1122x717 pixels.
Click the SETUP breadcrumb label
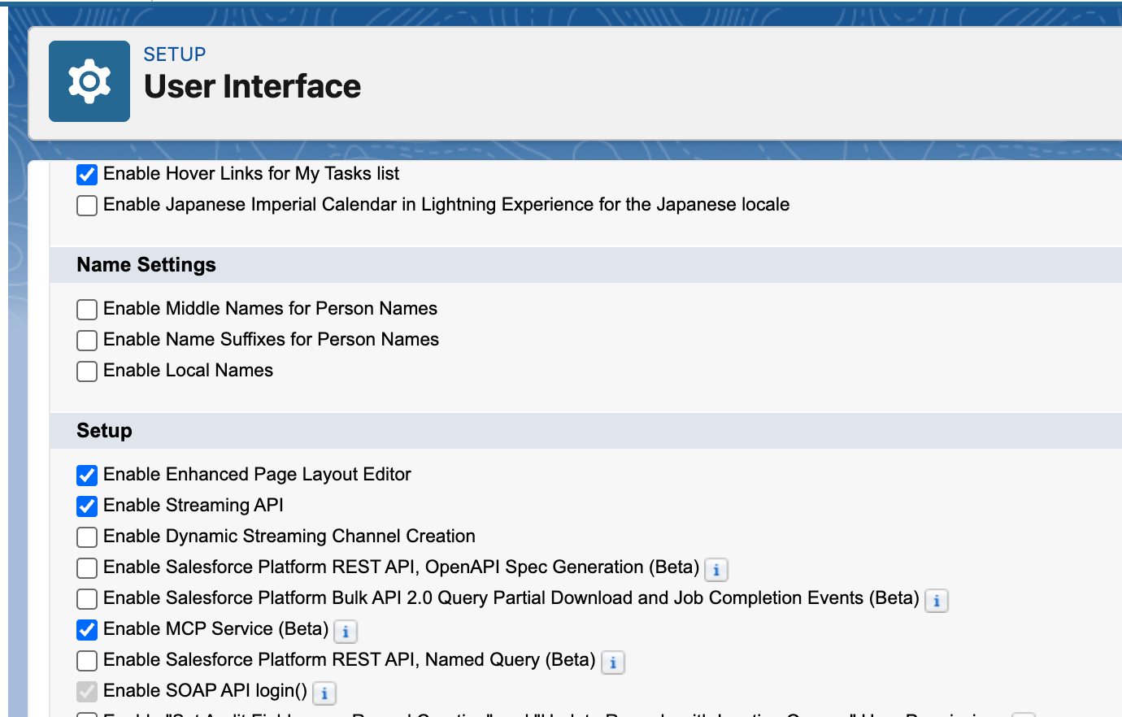[174, 54]
